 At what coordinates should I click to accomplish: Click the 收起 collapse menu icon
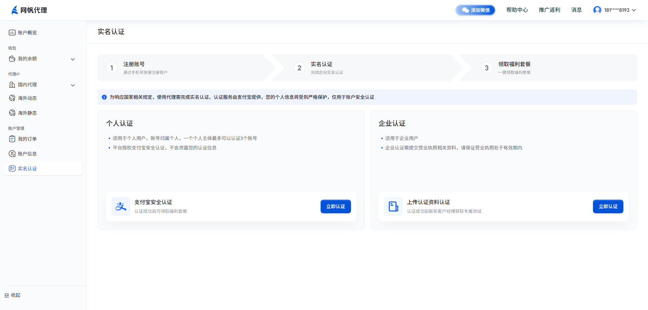tap(7, 295)
